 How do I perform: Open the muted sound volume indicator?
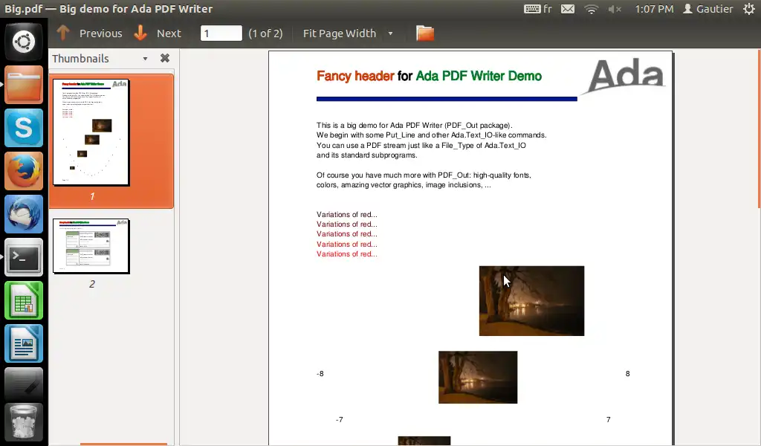(x=615, y=9)
